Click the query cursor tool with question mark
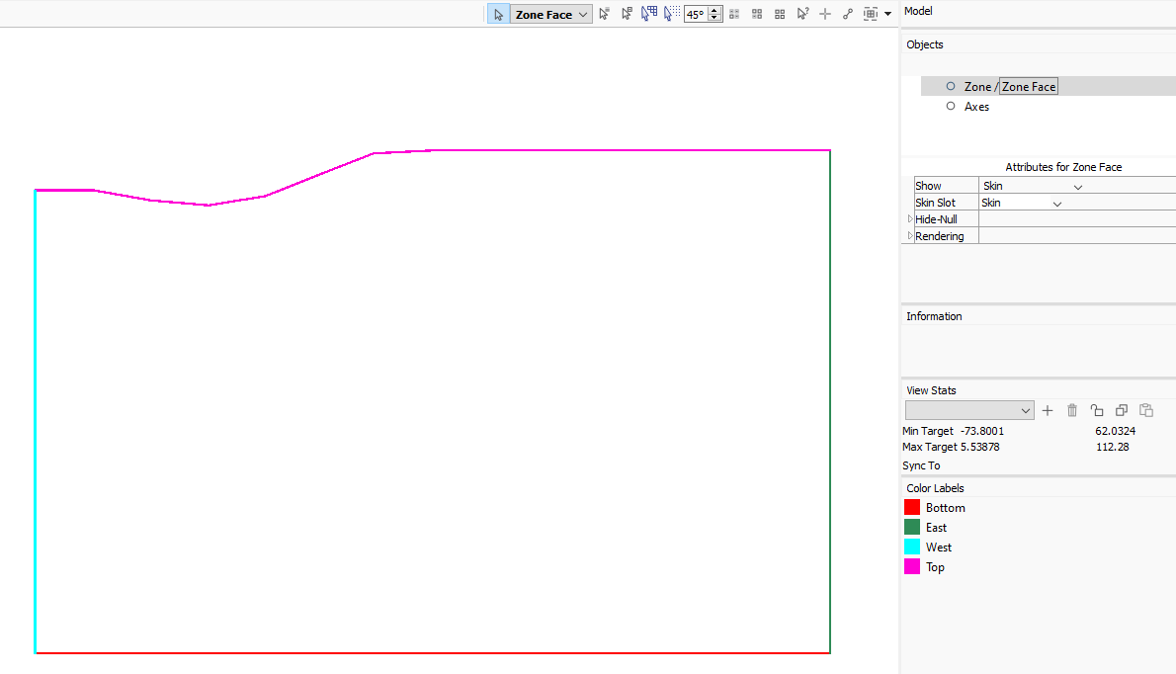 tap(803, 14)
